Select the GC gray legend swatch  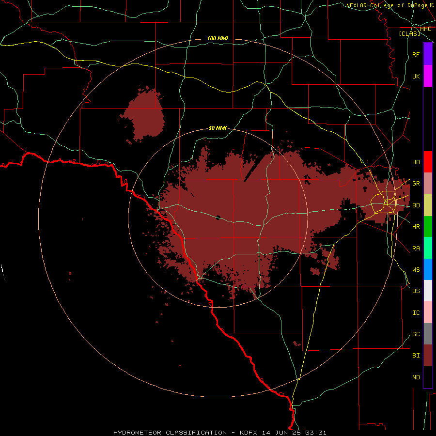428,334
